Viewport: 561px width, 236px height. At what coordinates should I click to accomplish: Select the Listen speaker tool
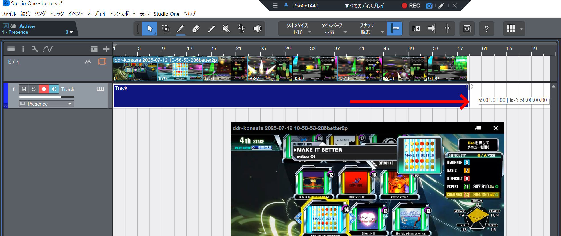point(257,28)
